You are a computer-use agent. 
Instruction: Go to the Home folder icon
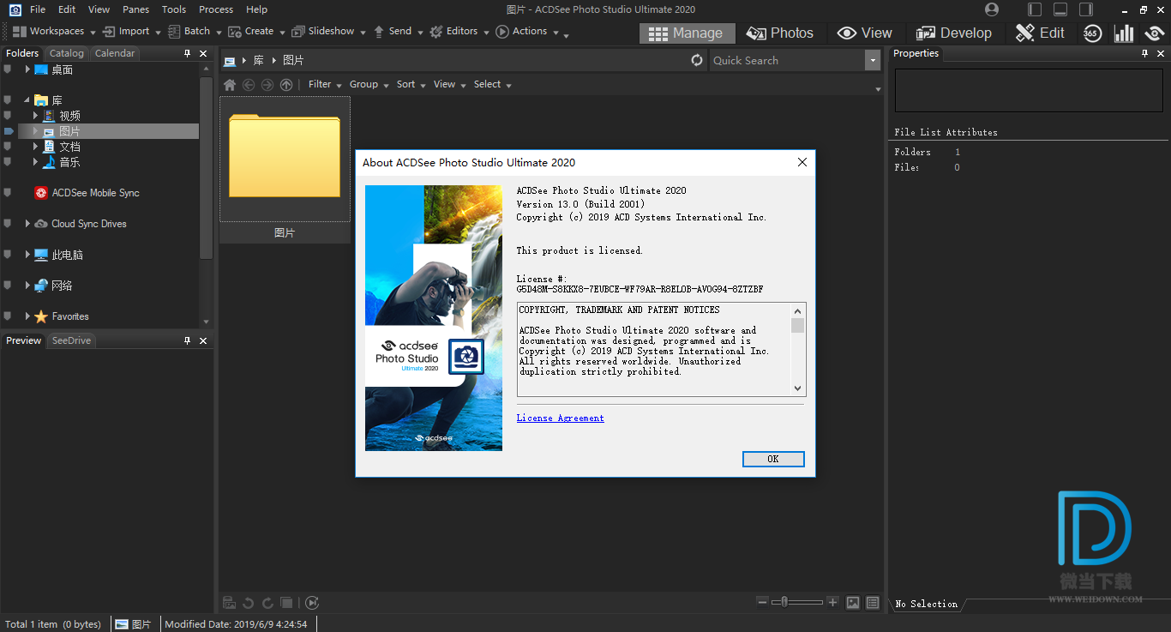[x=230, y=84]
